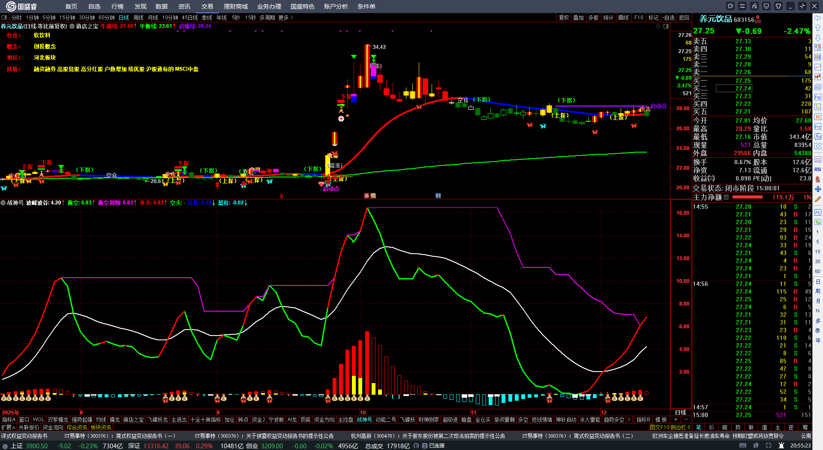
Task: Click the green refresh sidebar icon
Action: tap(818, 222)
